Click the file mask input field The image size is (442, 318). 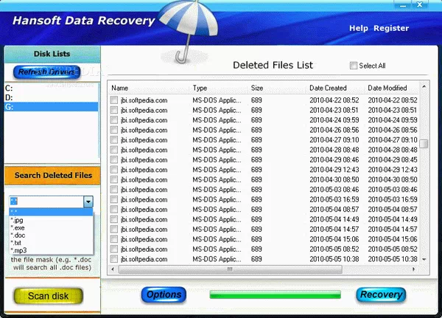tap(46, 201)
